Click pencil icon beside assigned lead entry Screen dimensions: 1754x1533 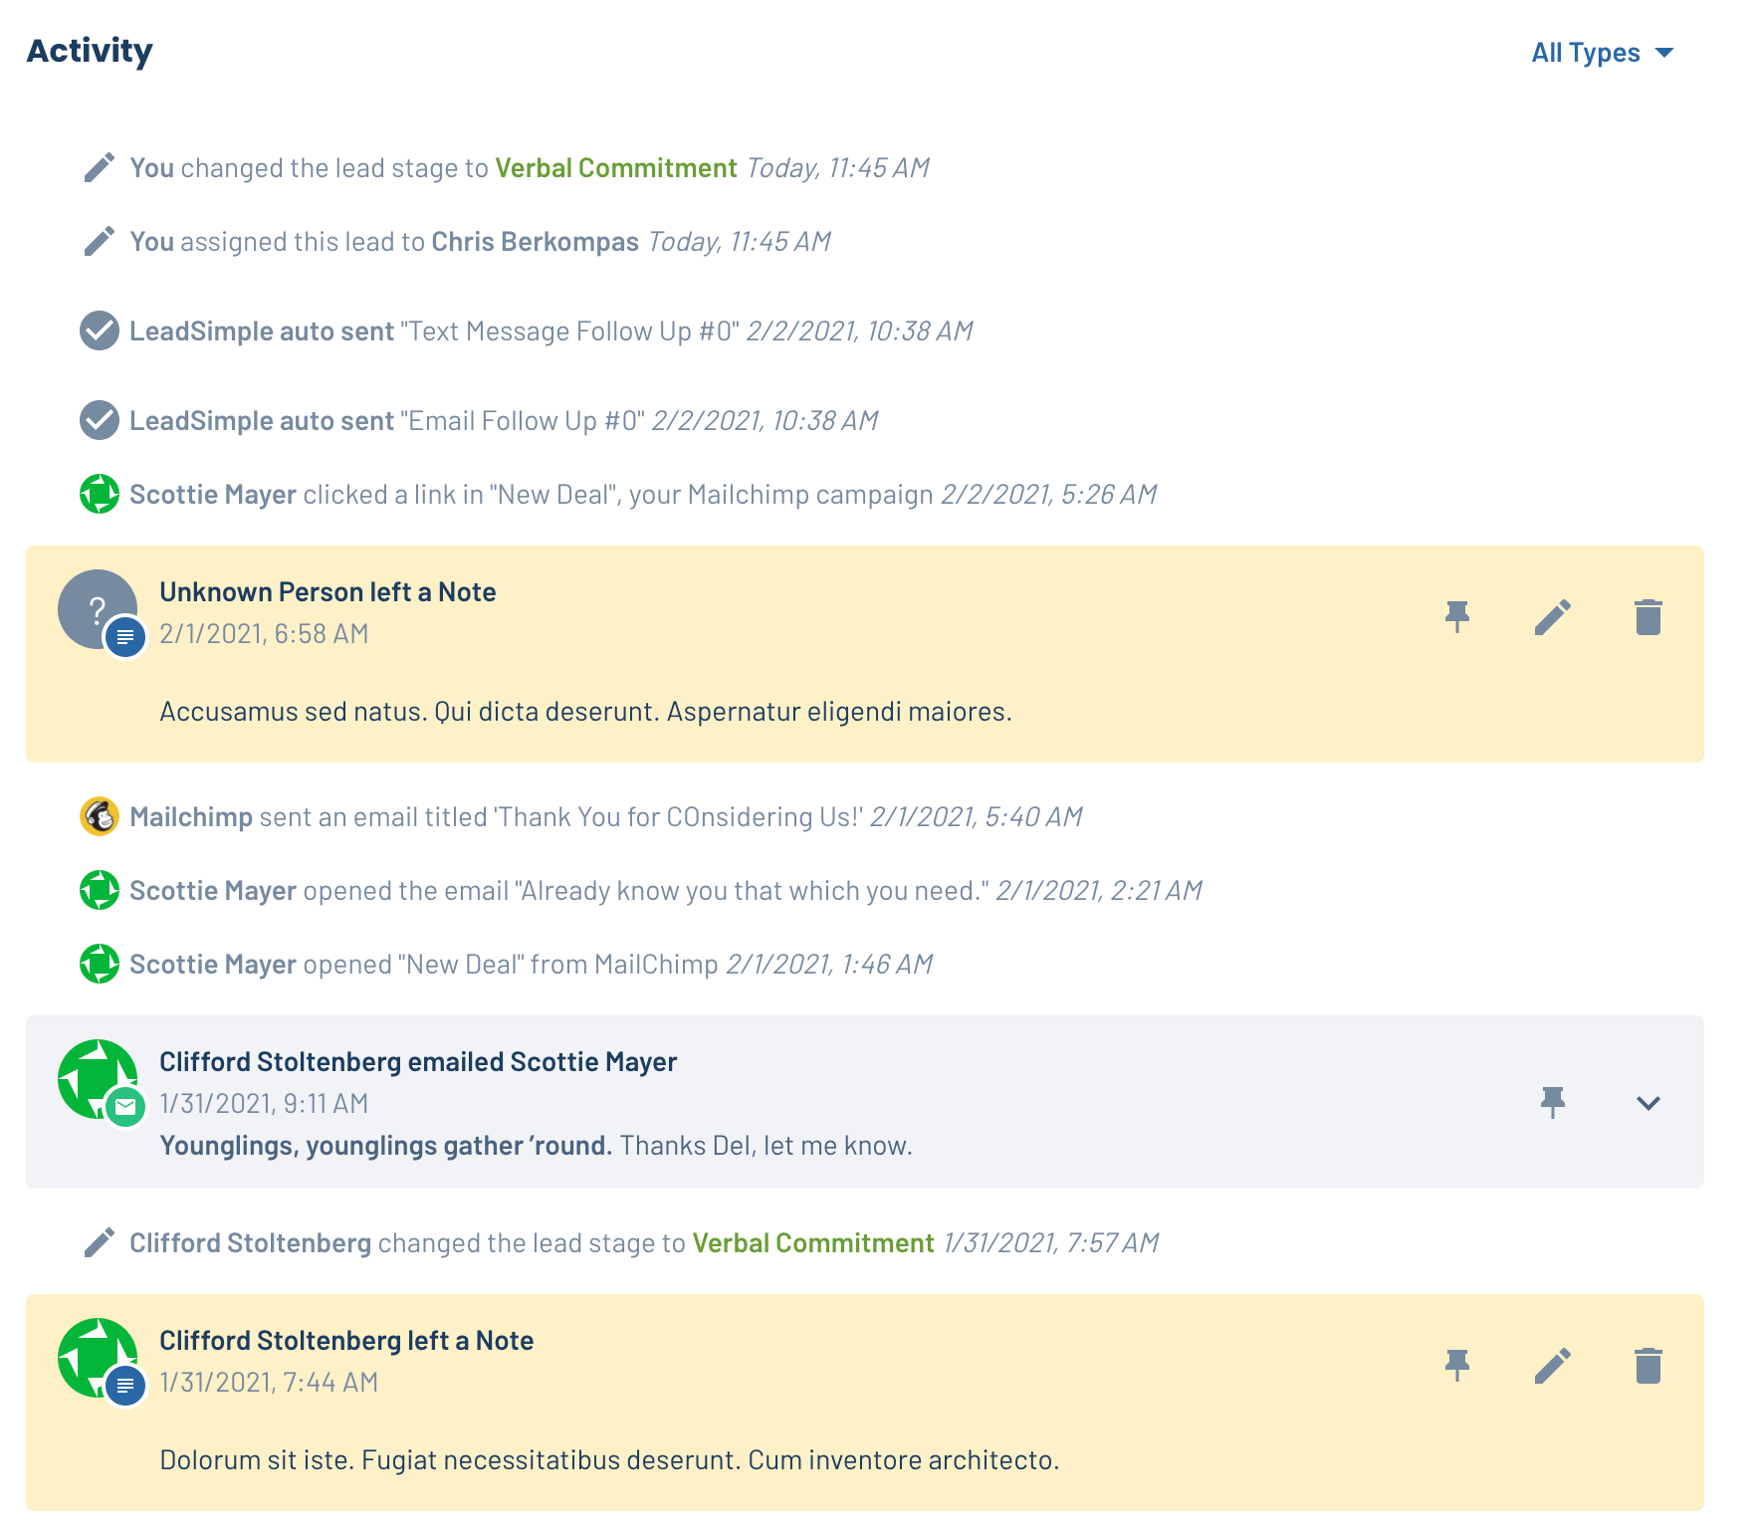coord(100,242)
